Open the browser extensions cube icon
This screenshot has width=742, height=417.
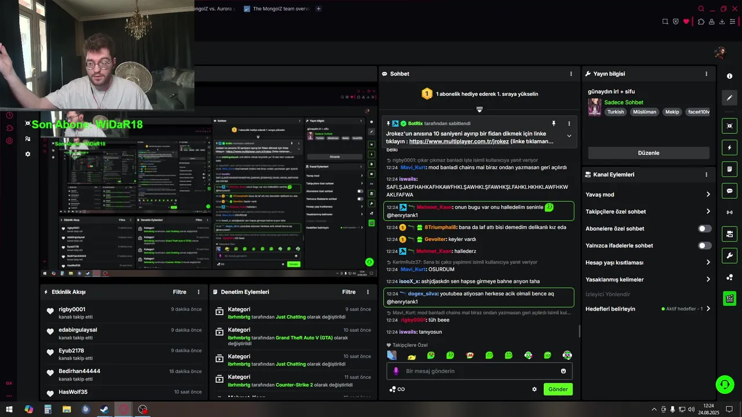[x=701, y=21]
